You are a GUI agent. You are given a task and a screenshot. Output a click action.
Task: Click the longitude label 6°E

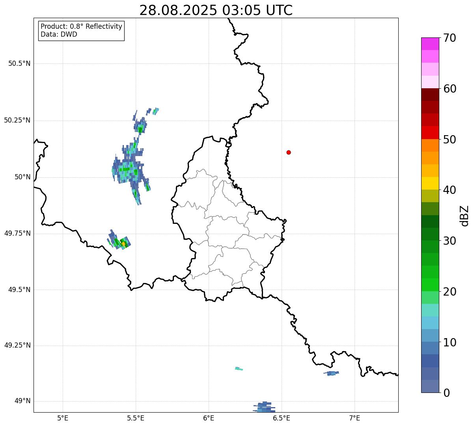point(209,418)
